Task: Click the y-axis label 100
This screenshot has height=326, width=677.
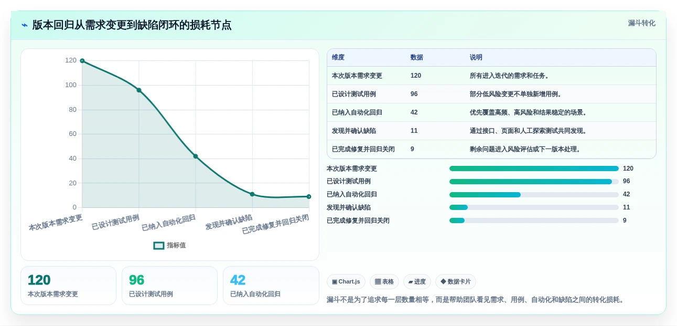Action: click(71, 85)
